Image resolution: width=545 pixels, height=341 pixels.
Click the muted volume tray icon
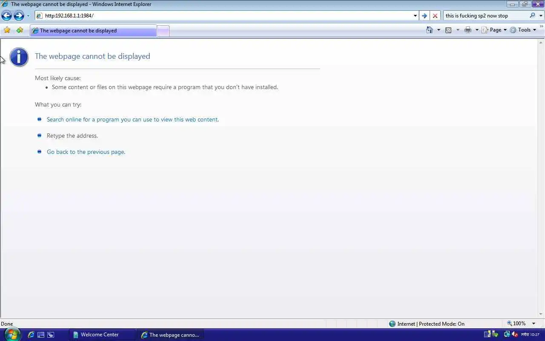pos(515,334)
